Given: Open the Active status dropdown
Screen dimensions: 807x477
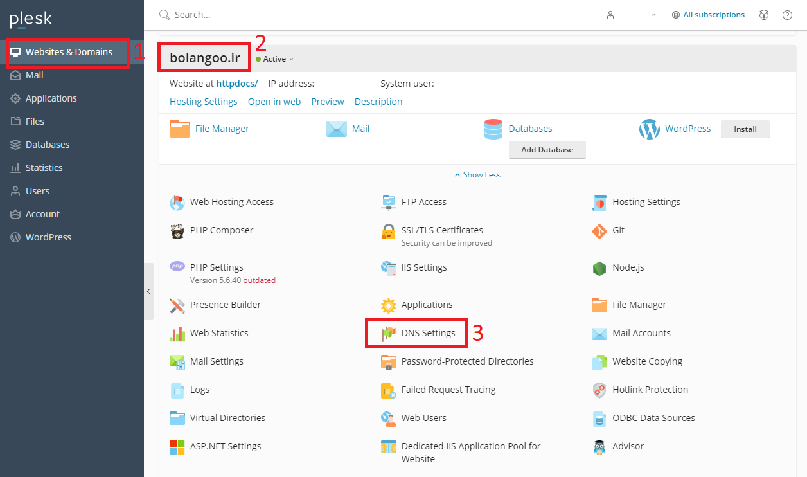Looking at the screenshot, I should (274, 59).
